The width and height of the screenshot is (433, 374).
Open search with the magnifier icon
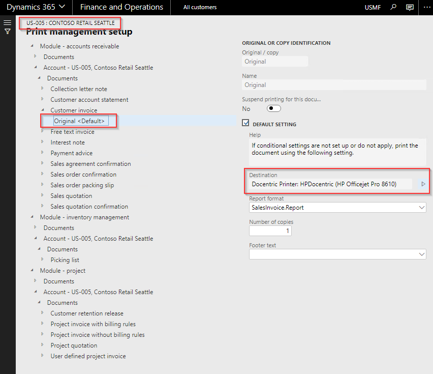coord(393,7)
